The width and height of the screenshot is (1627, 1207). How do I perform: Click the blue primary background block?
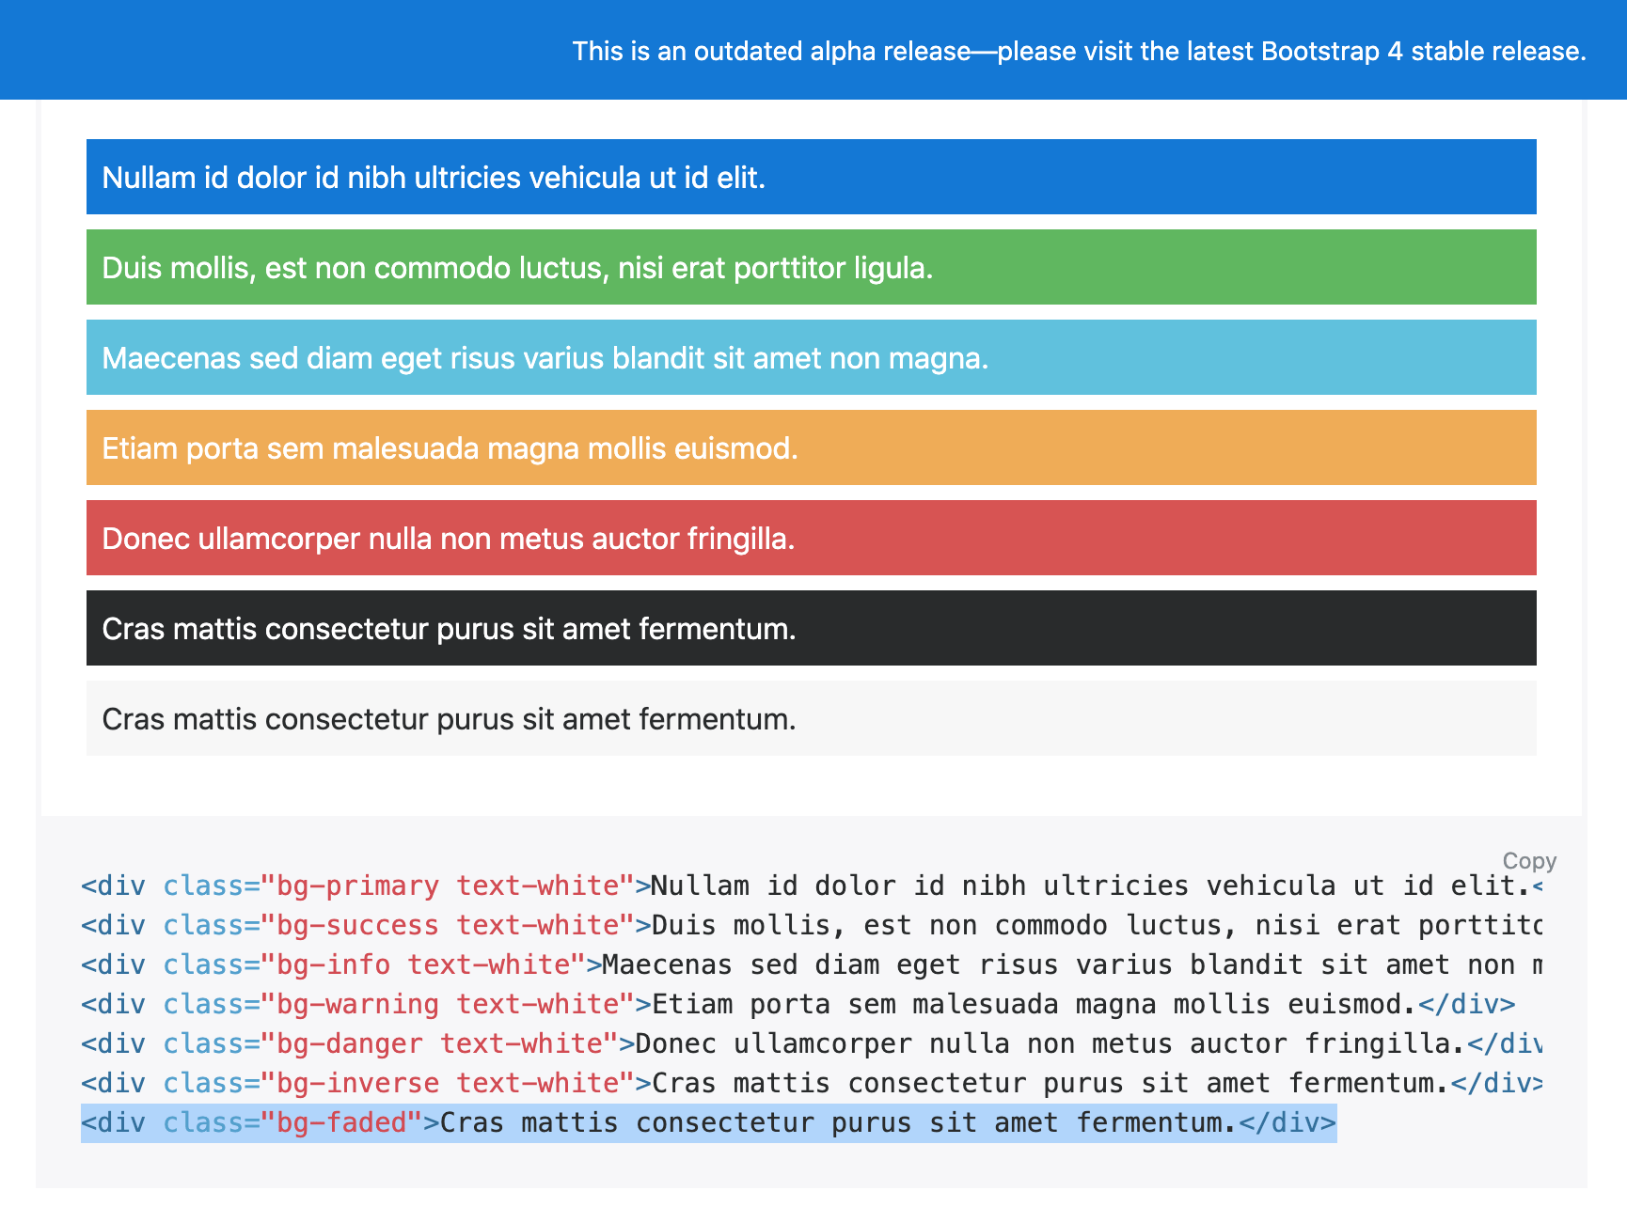pyautogui.click(x=811, y=177)
